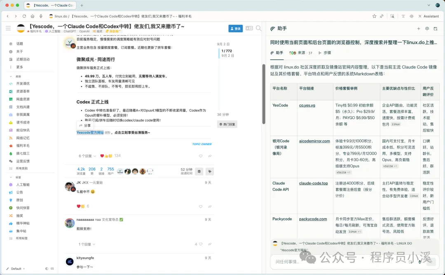Viewport: 445px width, 275px height.
Task: Close the Assistant side panel
Action: pyautogui.click(x=420, y=16)
